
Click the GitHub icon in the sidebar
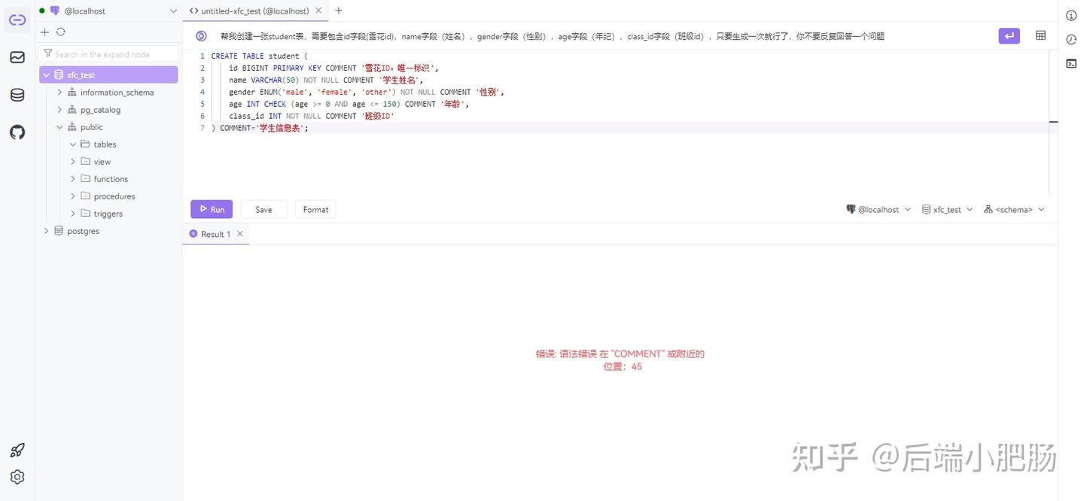17,132
